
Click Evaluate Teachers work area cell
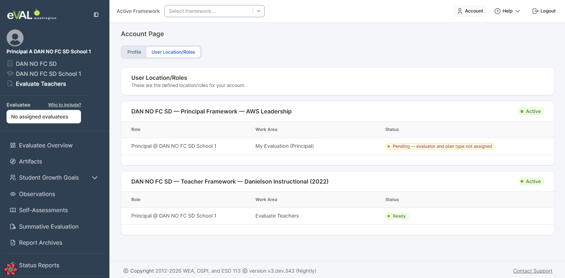[277, 216]
